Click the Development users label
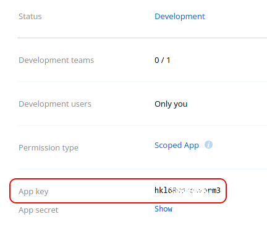Screen dimensions: 267x230 click(55, 104)
